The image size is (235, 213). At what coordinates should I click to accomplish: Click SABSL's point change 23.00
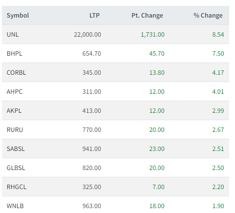pos(157,149)
